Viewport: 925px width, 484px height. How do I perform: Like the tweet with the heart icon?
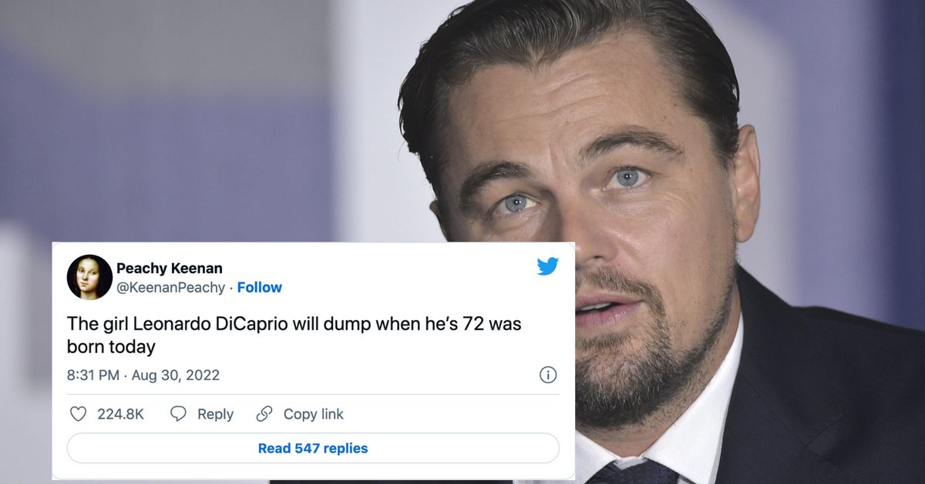point(78,414)
